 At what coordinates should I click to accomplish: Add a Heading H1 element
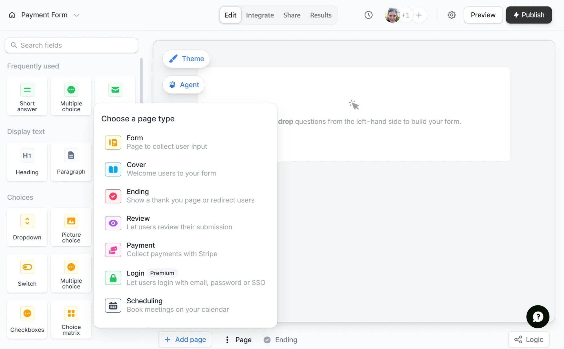pyautogui.click(x=27, y=162)
